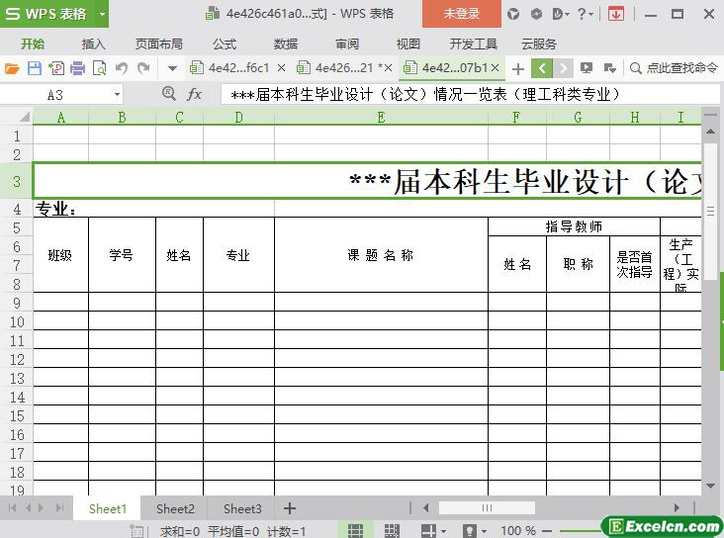Click the fx insert function icon
Viewport: 724px width, 538px height.
point(195,94)
